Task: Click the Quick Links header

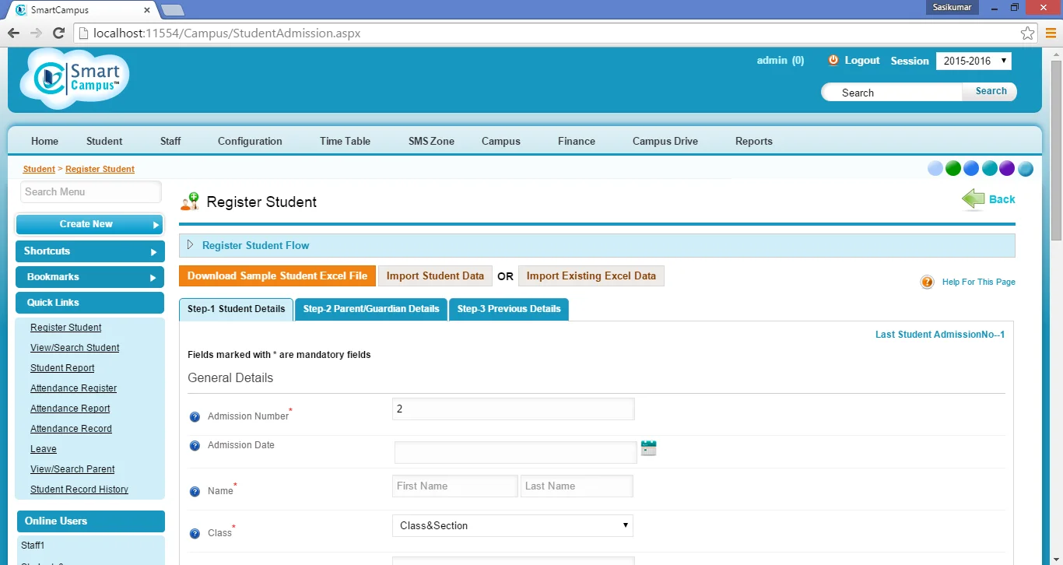Action: pos(89,303)
